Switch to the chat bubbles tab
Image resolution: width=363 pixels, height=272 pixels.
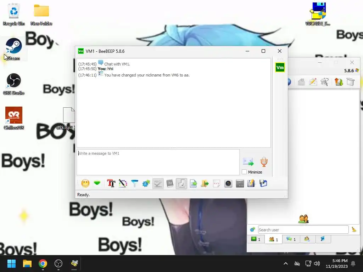coord(291,239)
